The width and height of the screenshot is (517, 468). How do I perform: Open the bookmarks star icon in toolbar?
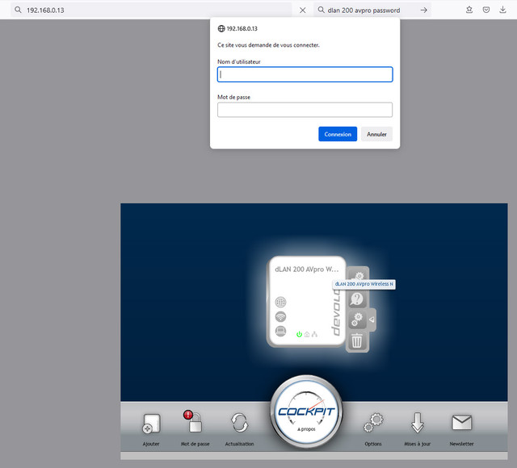point(469,10)
